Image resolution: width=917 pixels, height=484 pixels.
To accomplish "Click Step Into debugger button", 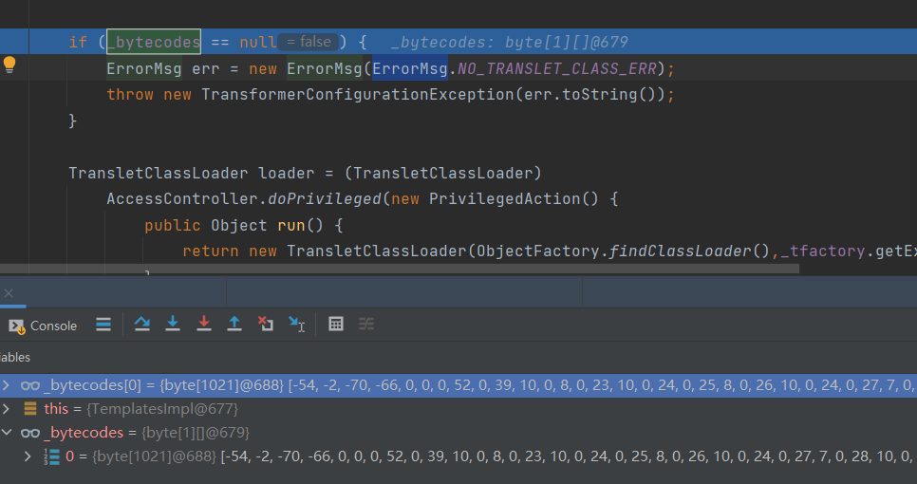I will point(173,324).
